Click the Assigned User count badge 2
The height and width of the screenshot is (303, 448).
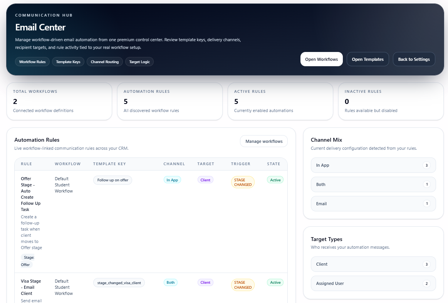(x=426, y=283)
